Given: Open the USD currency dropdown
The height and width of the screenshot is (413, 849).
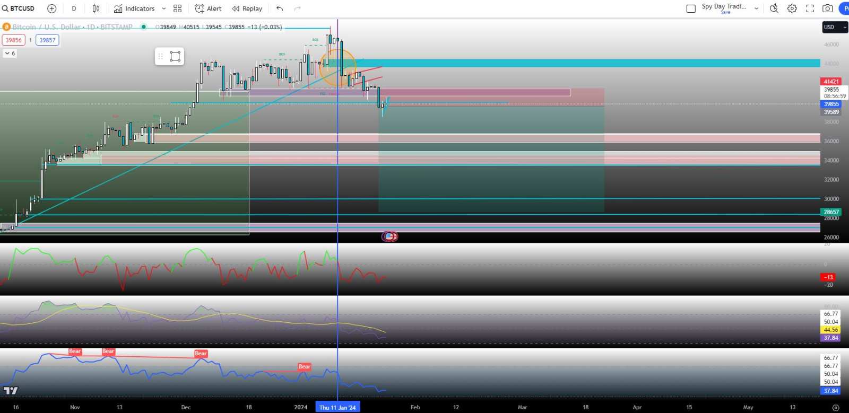Looking at the screenshot, I should [835, 27].
